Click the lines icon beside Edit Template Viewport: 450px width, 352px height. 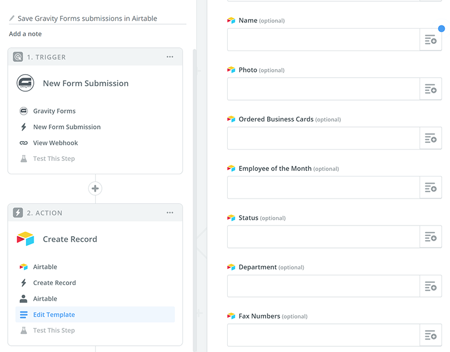pyautogui.click(x=24, y=315)
